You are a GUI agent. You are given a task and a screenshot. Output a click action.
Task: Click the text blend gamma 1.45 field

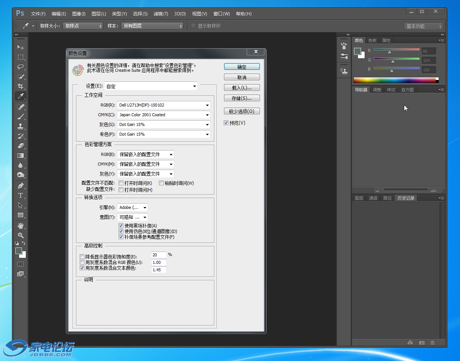click(x=159, y=270)
